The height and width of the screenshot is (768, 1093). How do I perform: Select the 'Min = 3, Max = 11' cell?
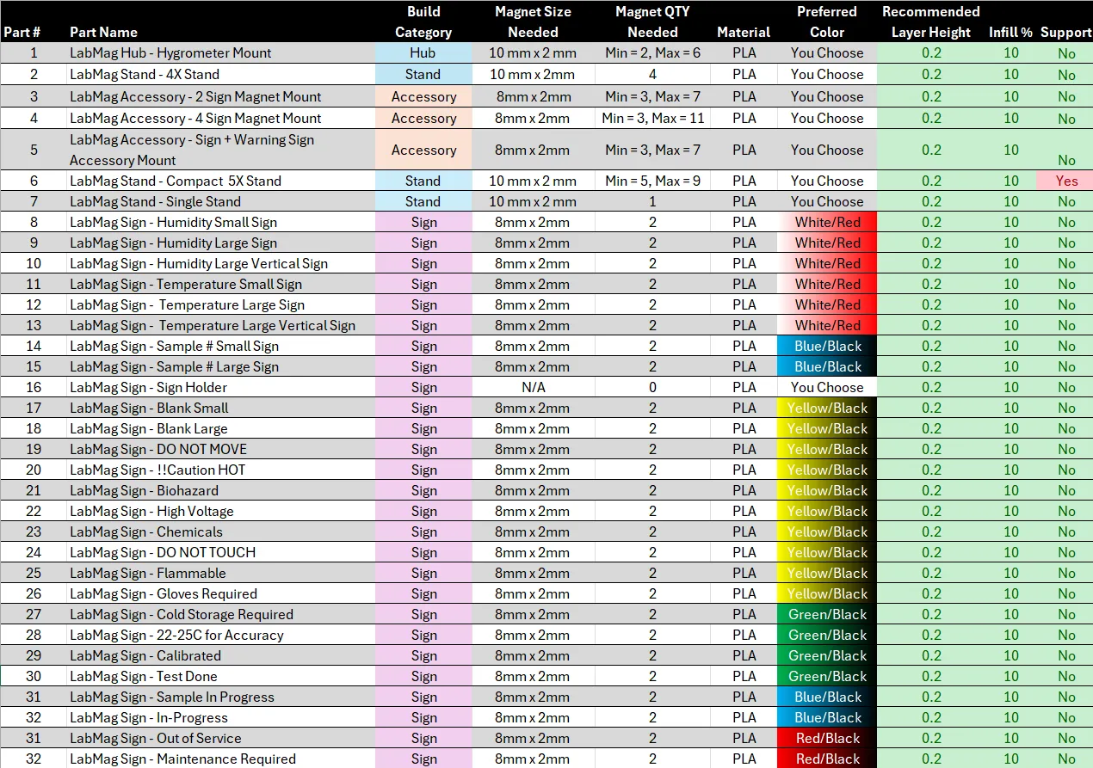point(652,118)
